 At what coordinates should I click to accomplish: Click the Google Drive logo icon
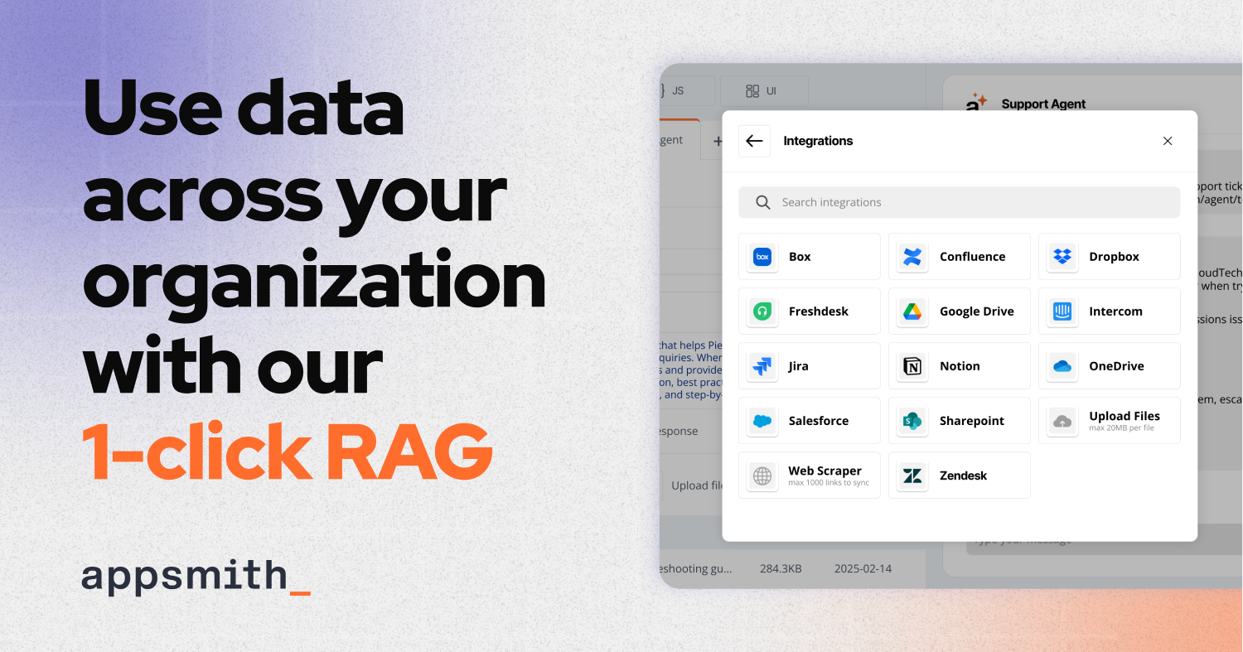912,312
